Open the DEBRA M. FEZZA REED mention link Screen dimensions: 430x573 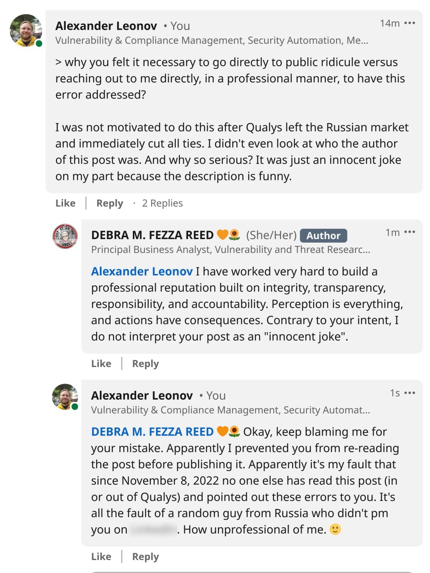[x=152, y=432]
